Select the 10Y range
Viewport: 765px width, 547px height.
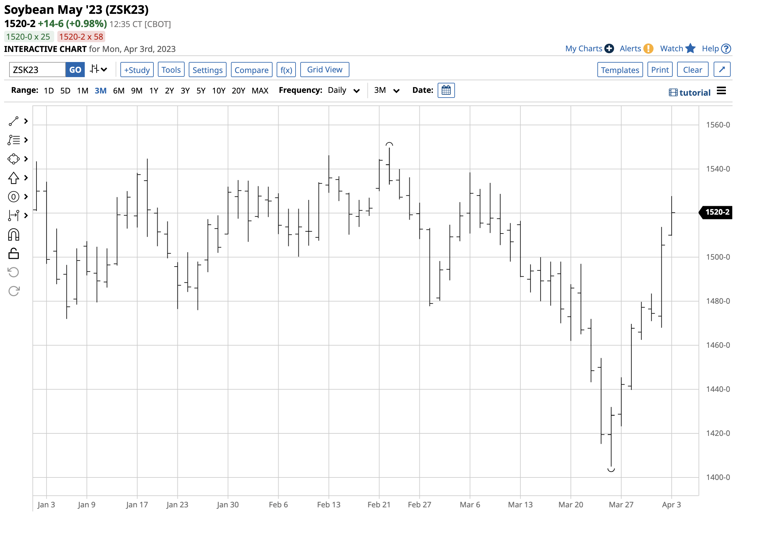[218, 91]
